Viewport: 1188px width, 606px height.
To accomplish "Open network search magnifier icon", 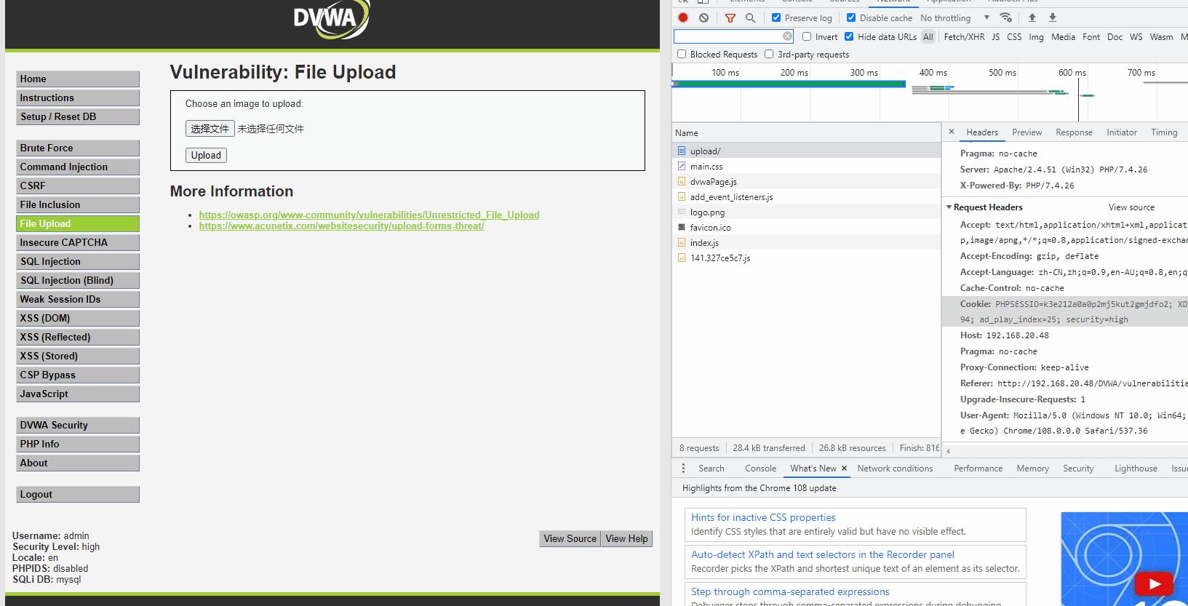I will [x=750, y=17].
